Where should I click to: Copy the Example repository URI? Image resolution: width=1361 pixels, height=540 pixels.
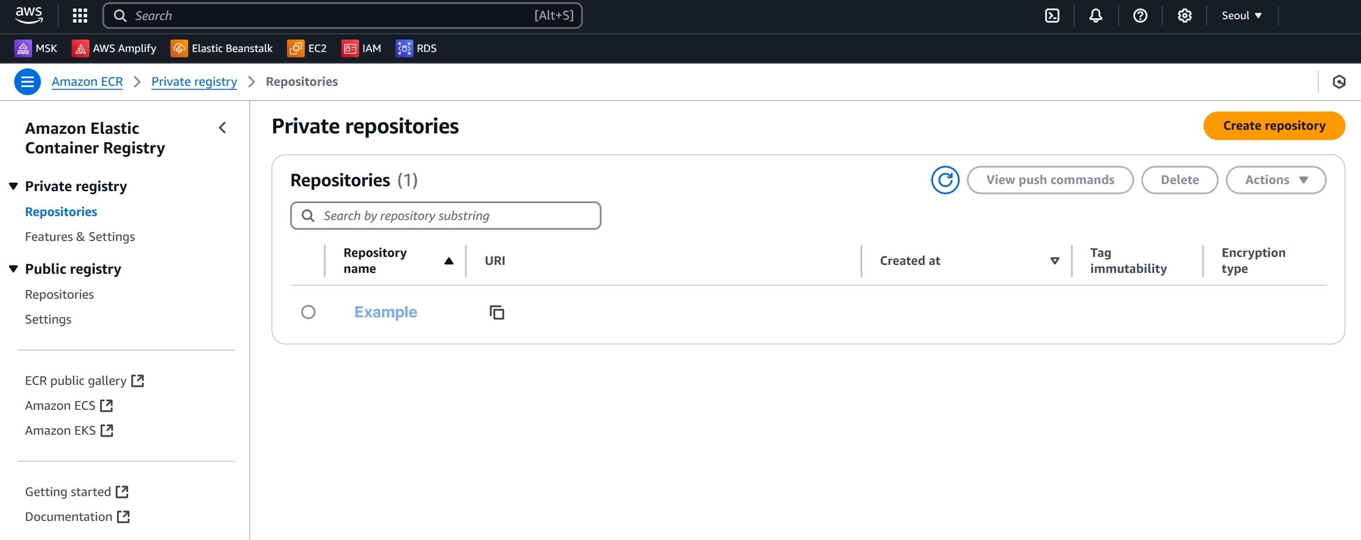[x=497, y=313]
